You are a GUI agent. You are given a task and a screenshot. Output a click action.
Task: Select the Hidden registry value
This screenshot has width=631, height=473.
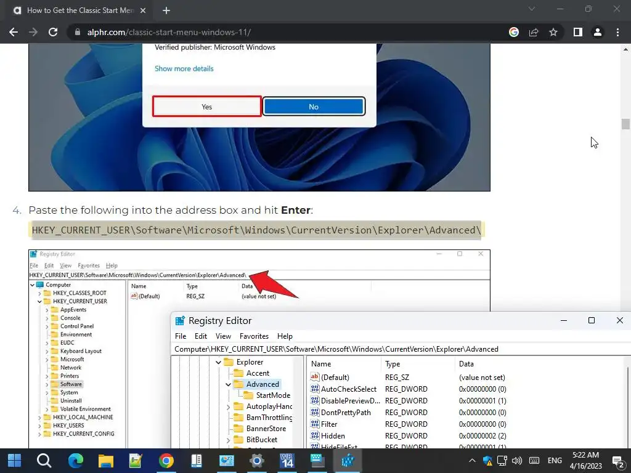coord(332,435)
